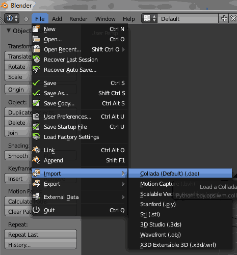This screenshot has height=255, width=237.
Task: Select User Preferences... entry
Action: point(80,117)
